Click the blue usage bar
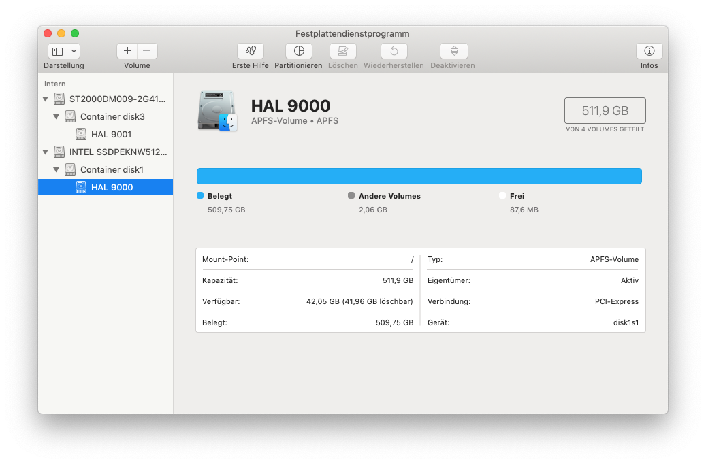 (x=419, y=176)
